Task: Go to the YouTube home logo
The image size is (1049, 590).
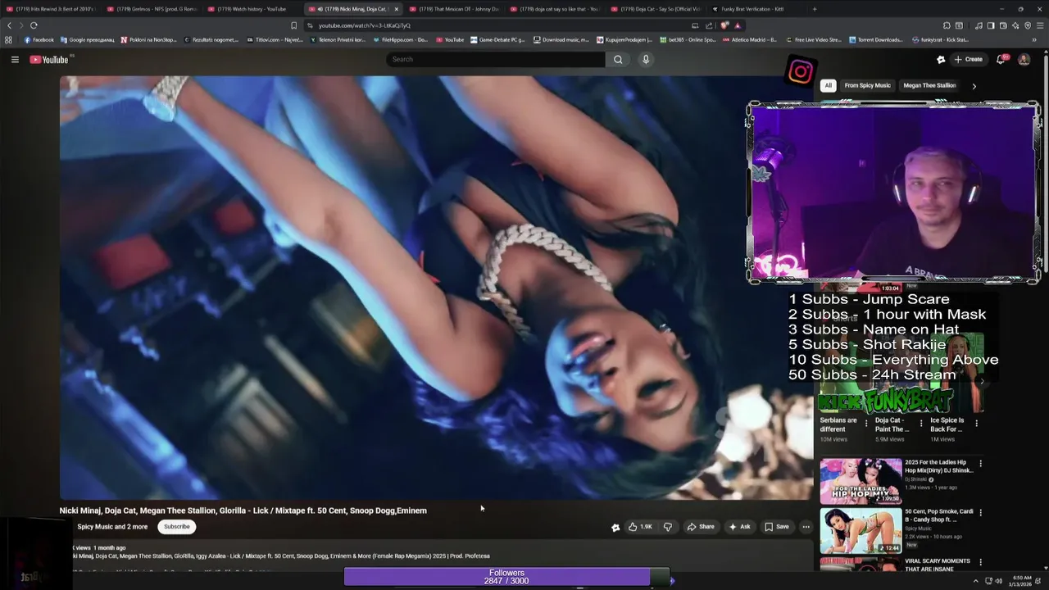Action: (49, 59)
